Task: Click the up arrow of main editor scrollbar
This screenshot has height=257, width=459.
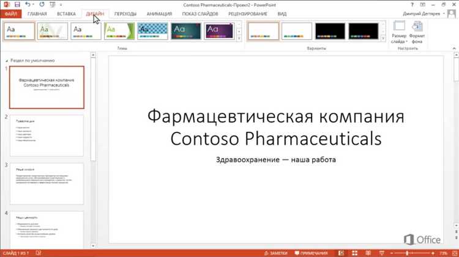Action: (456, 54)
